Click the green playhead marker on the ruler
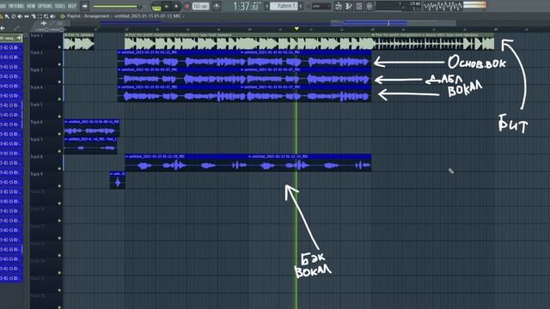Screen dimensions: 550x309 pos(296,28)
